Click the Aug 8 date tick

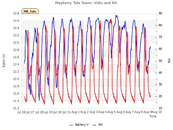[138, 112]
